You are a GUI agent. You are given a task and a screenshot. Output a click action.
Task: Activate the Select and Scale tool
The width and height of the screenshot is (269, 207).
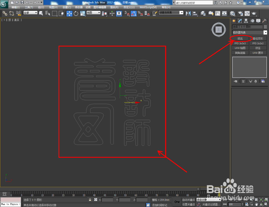point(83,13)
